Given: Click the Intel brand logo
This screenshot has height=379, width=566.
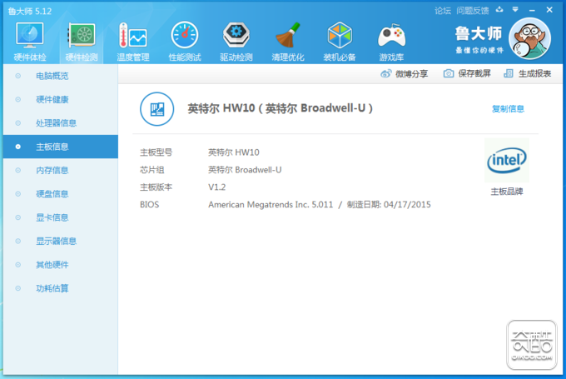Looking at the screenshot, I should [x=507, y=161].
